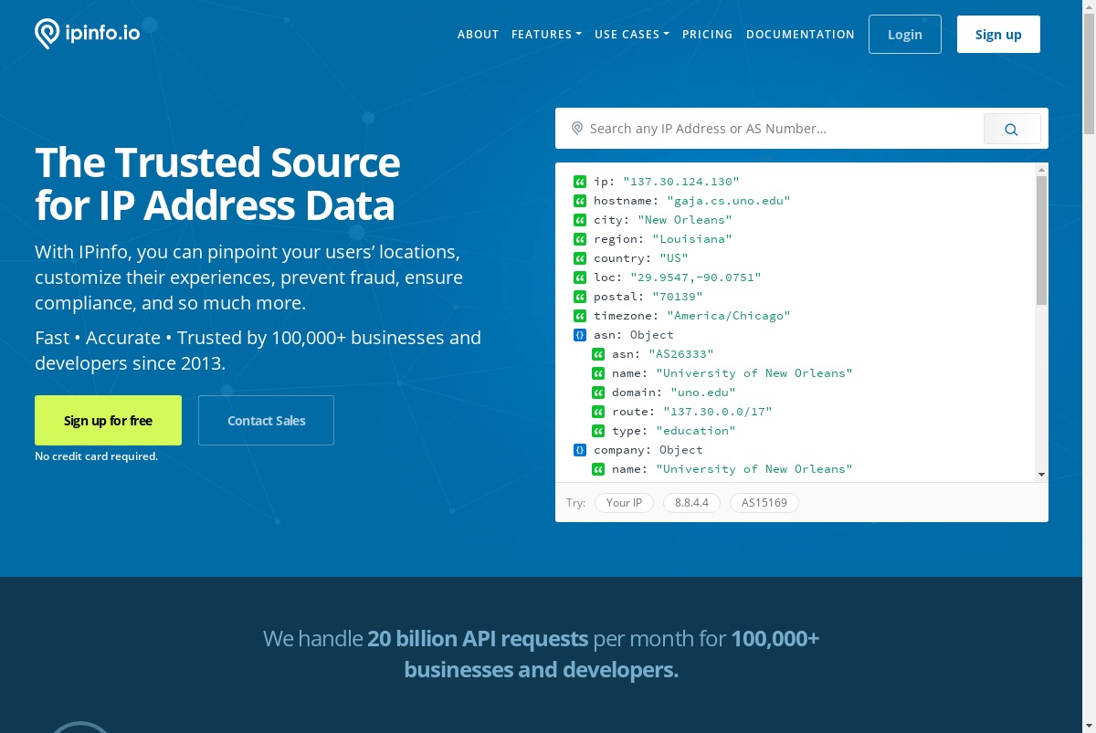Click the Contact Sales button

click(266, 421)
